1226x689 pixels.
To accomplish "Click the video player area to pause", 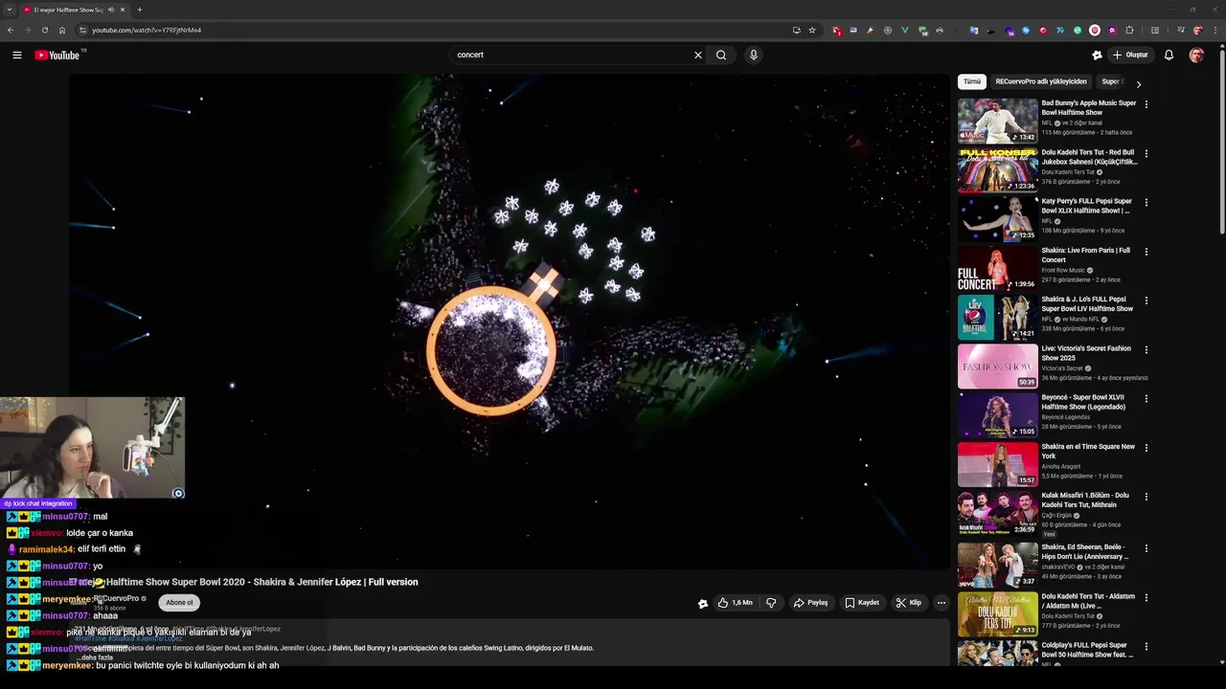I will (509, 322).
